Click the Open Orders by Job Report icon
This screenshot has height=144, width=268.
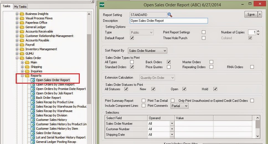[33, 93]
